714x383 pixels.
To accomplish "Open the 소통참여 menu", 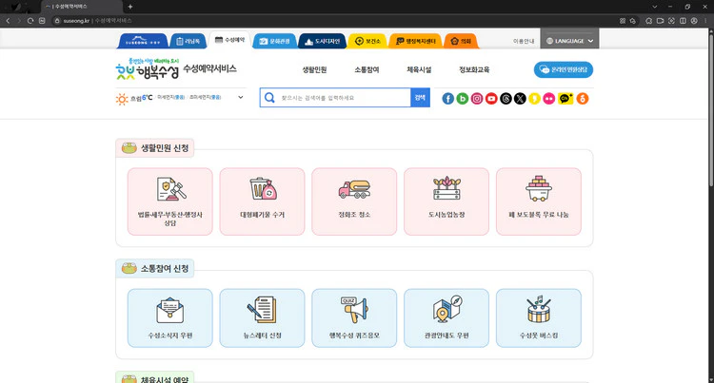I will coord(367,69).
